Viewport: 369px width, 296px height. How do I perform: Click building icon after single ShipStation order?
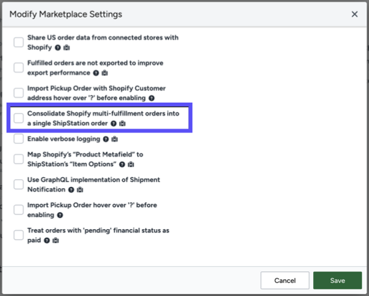[x=122, y=123]
